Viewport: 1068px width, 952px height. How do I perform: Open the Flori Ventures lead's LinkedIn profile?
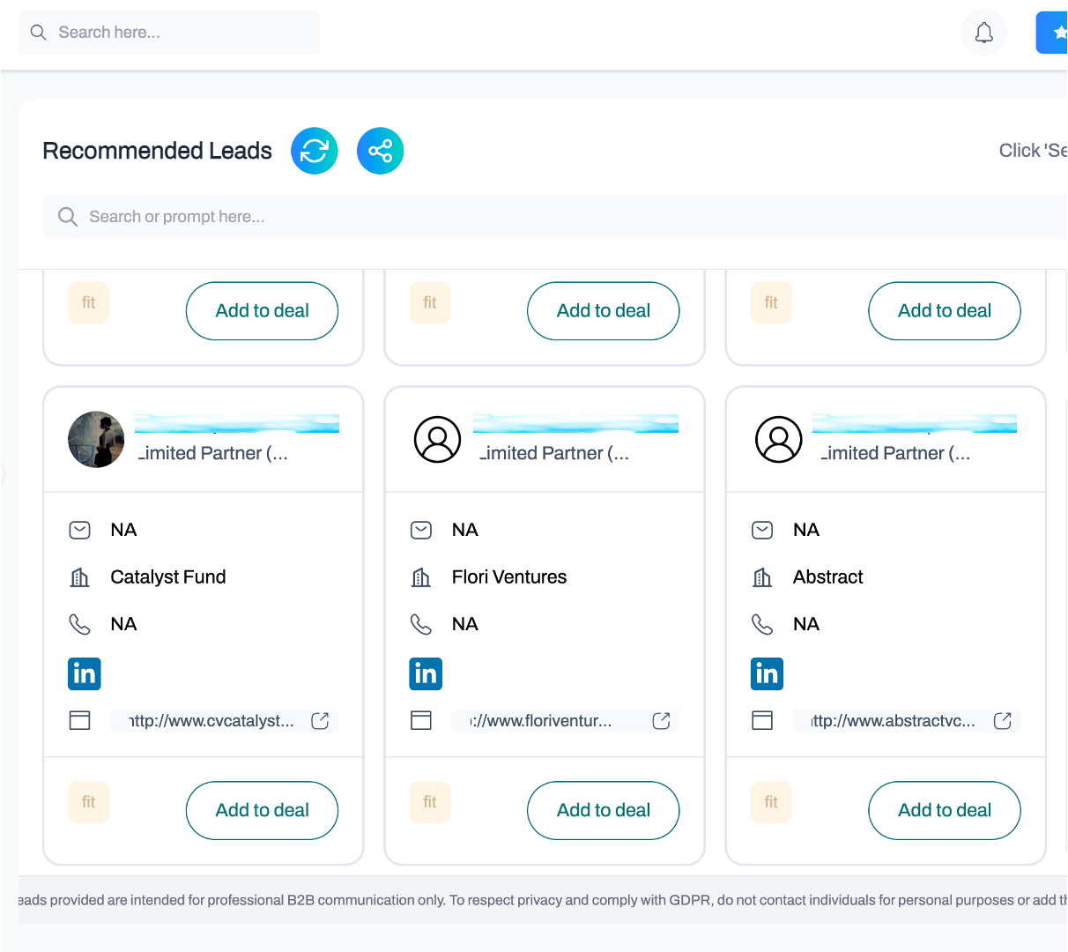point(426,674)
